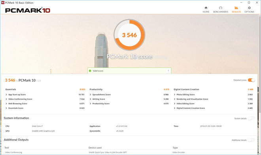This screenshot has height=155, width=261.
Task: Click the circular 3 546 score gauge
Action: click(x=129, y=35)
